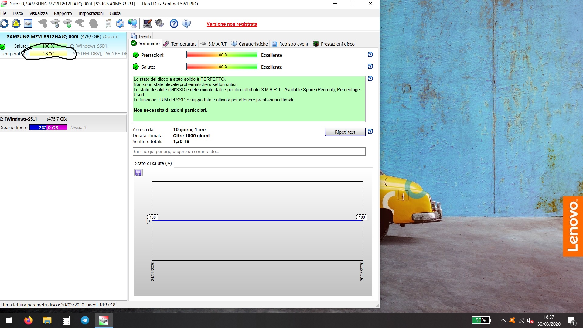The width and height of the screenshot is (583, 328).
Task: Click the left 100 data label on graph
Action: 152,217
